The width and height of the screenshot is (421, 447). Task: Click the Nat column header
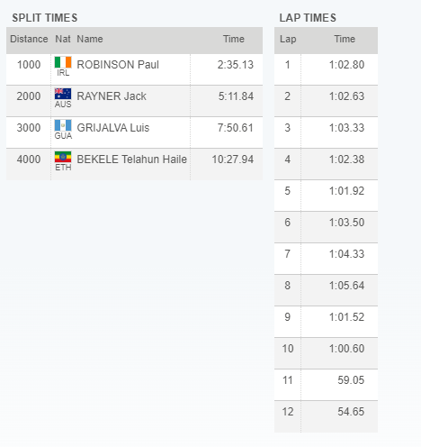(x=63, y=39)
